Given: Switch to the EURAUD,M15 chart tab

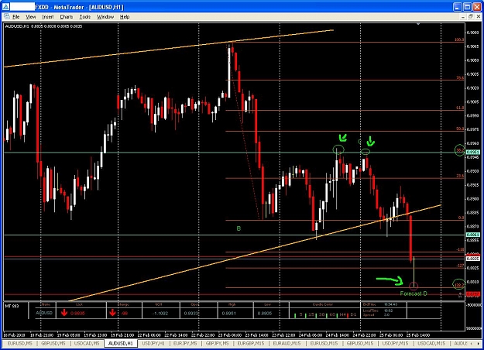Looking at the screenshot, I should coord(287,343).
